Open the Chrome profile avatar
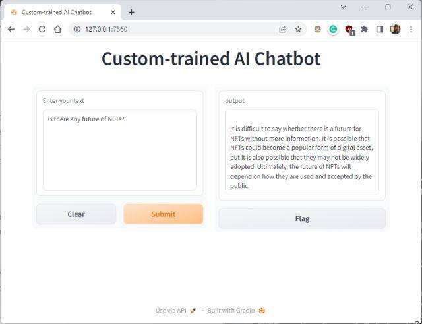The height and width of the screenshot is (324, 422). click(395, 29)
